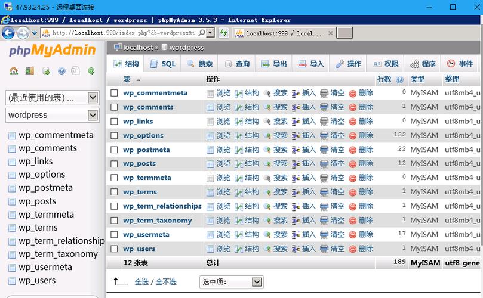Check the wp_usermeta row checkbox
Image resolution: width=483 pixels, height=298 pixels.
coord(114,234)
